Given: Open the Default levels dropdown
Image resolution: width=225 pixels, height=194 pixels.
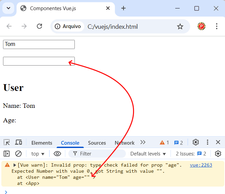Looking at the screenshot, I should (x=148, y=154).
